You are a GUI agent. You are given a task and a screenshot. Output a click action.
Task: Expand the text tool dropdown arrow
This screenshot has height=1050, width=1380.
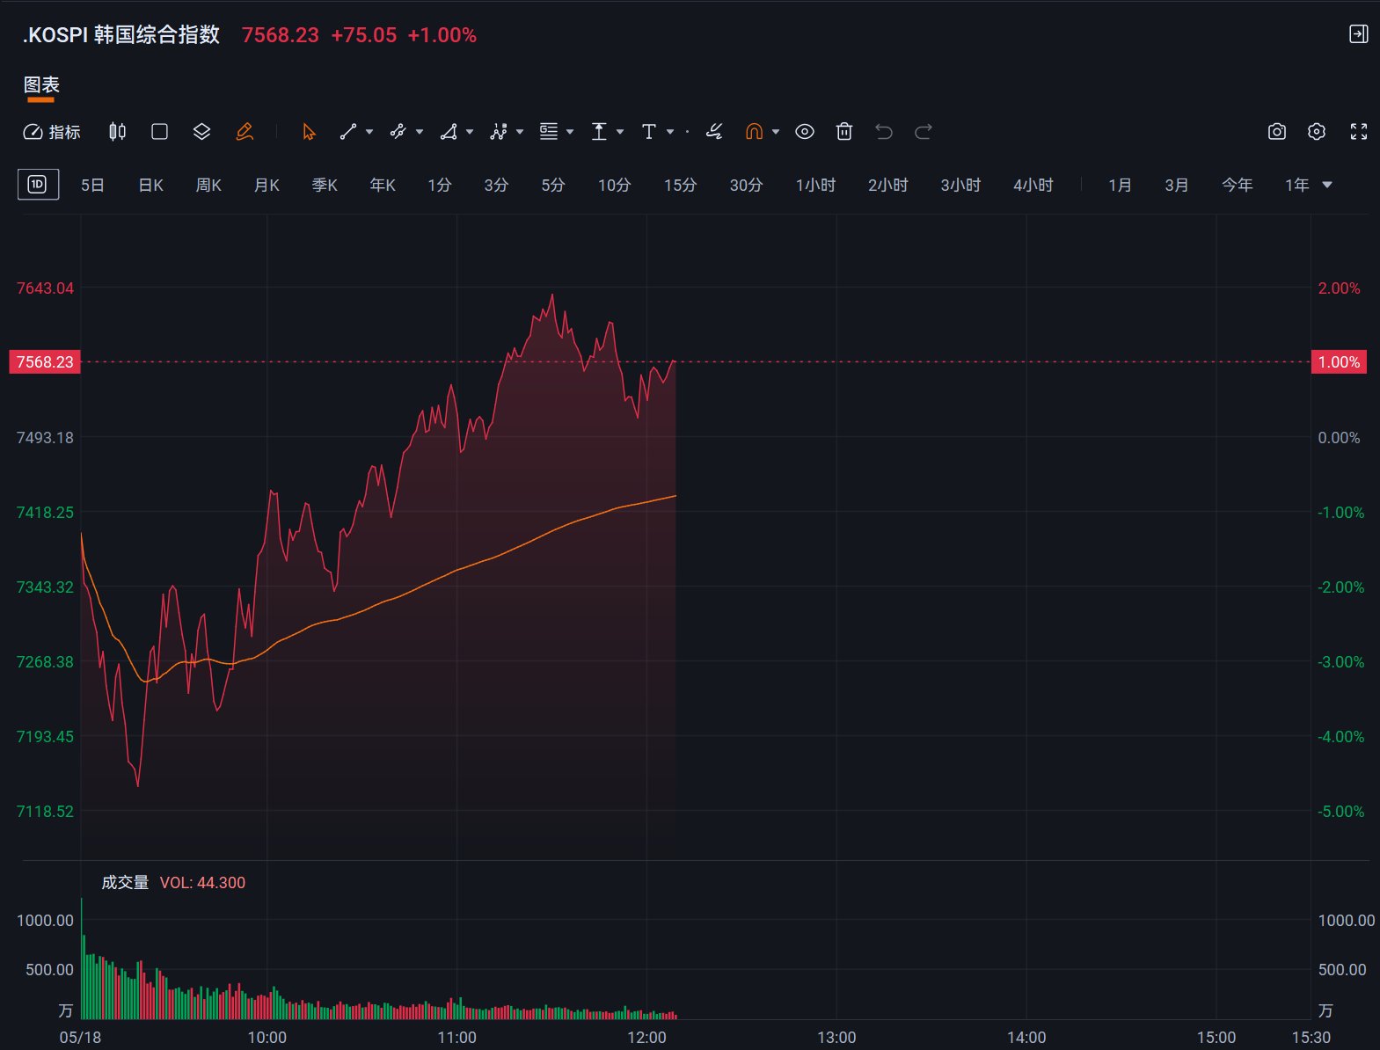pos(670,132)
